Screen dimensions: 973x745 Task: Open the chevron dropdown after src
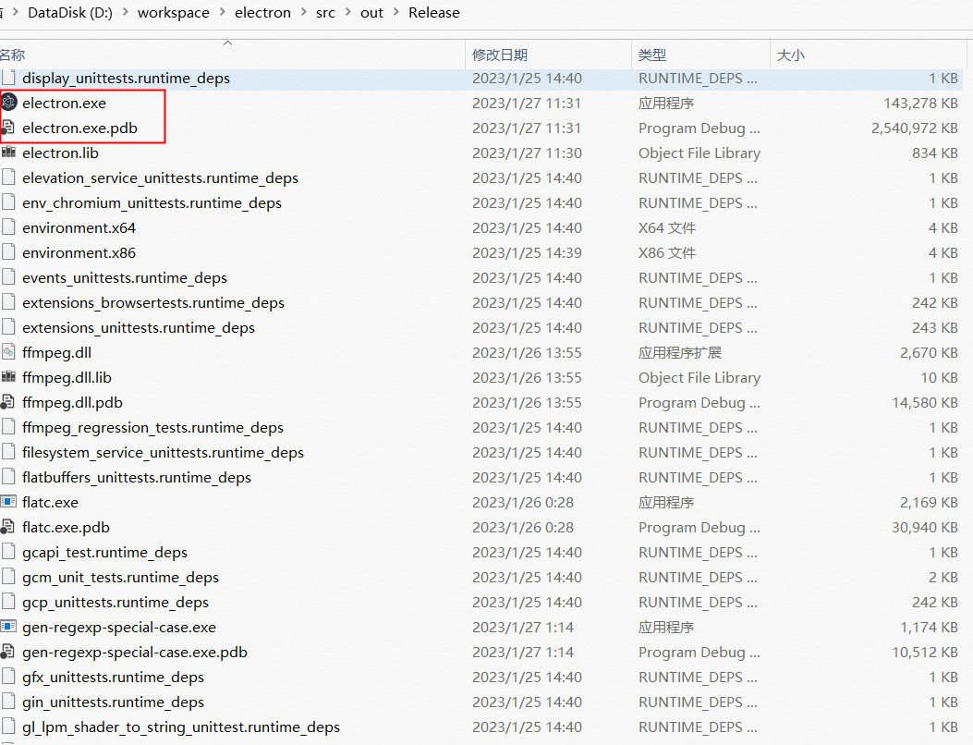pos(348,12)
